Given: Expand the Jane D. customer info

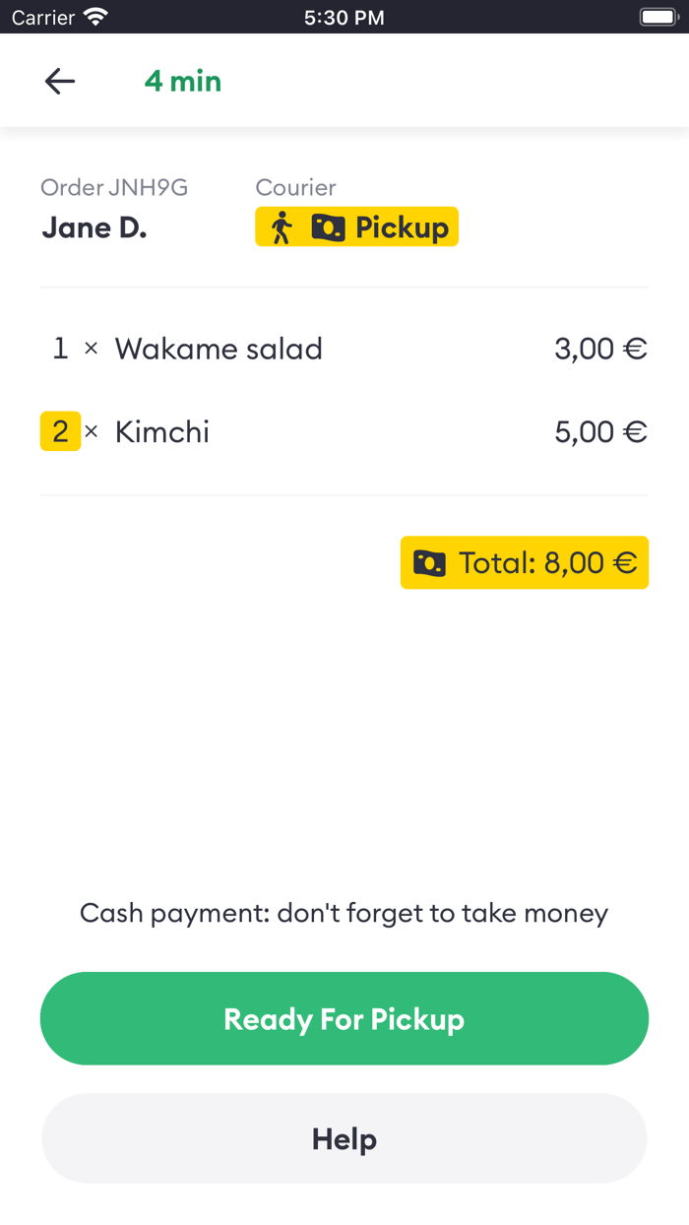Looking at the screenshot, I should coord(94,226).
